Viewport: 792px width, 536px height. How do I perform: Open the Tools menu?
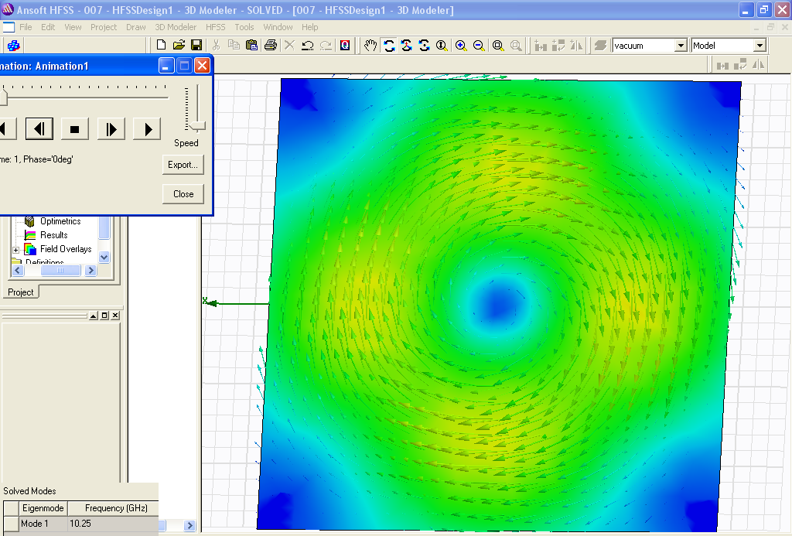click(244, 27)
